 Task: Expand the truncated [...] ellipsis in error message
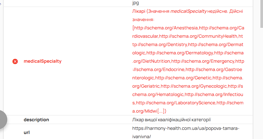[161, 111]
